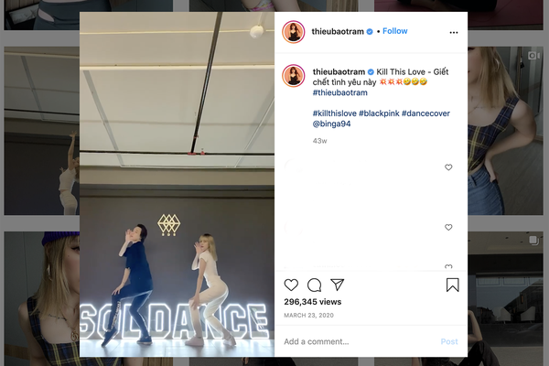Like the second comment's small heart
The height and width of the screenshot is (366, 549).
coord(448,227)
